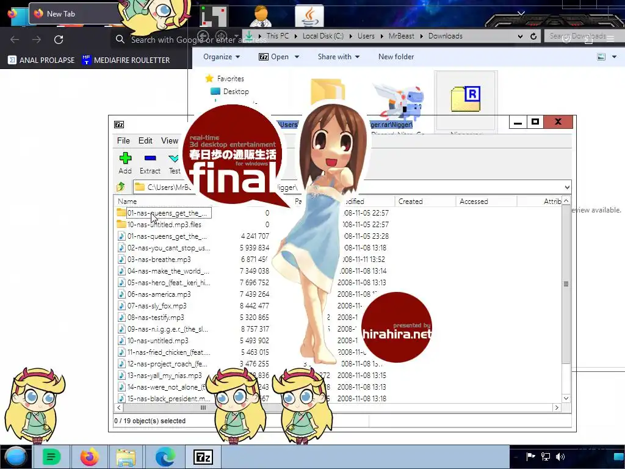Viewport: 625px width, 469px height.
Task: Click Downloads in Explorer breadcrumb
Action: click(x=445, y=36)
